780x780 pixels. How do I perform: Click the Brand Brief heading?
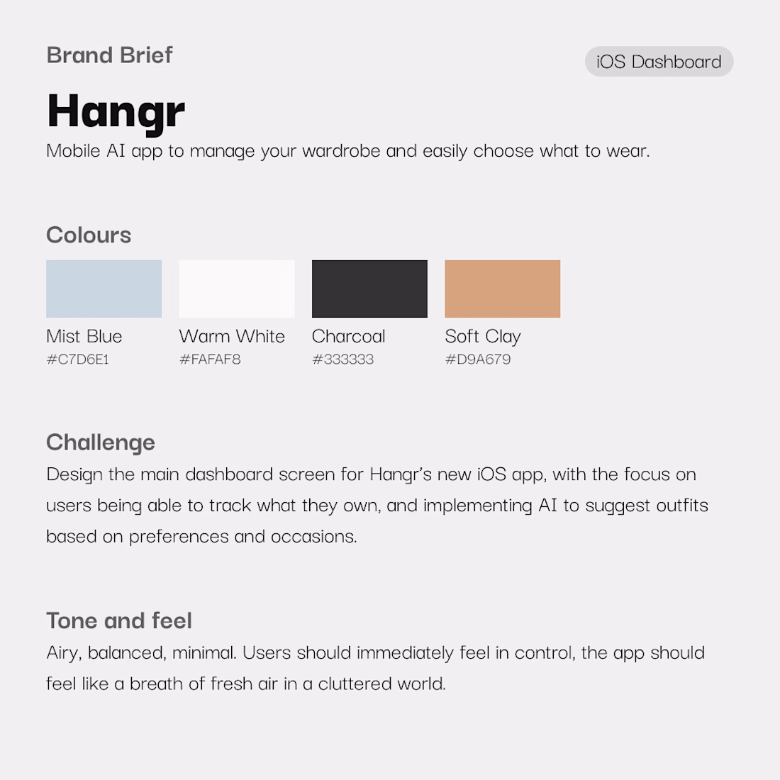click(109, 55)
